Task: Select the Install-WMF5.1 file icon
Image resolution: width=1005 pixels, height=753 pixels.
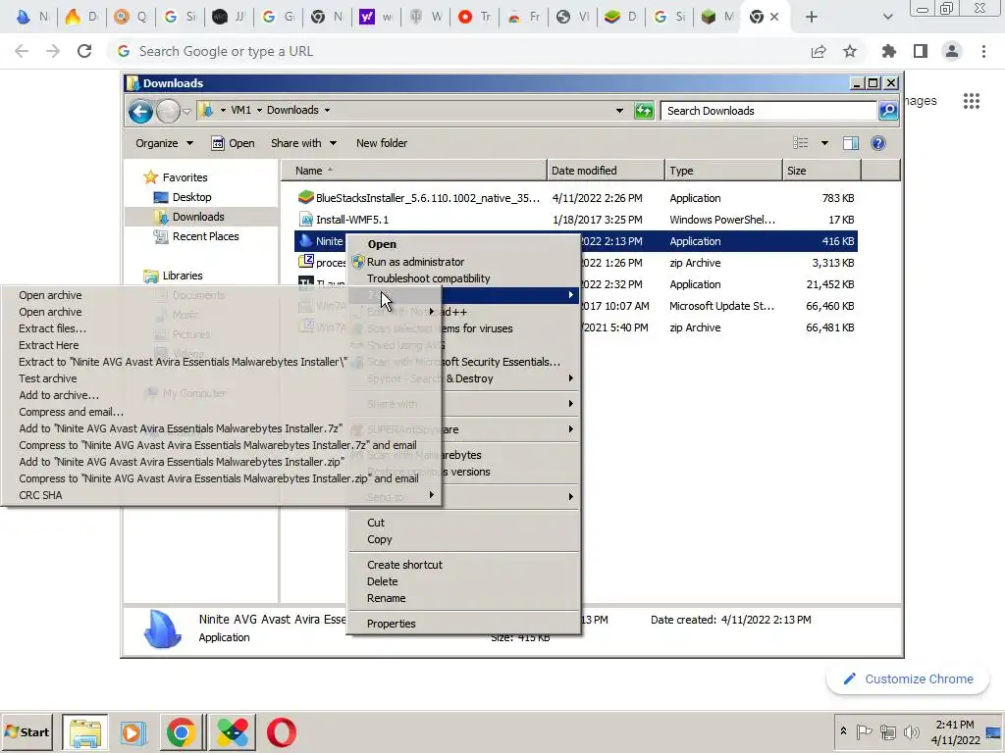Action: tap(306, 220)
